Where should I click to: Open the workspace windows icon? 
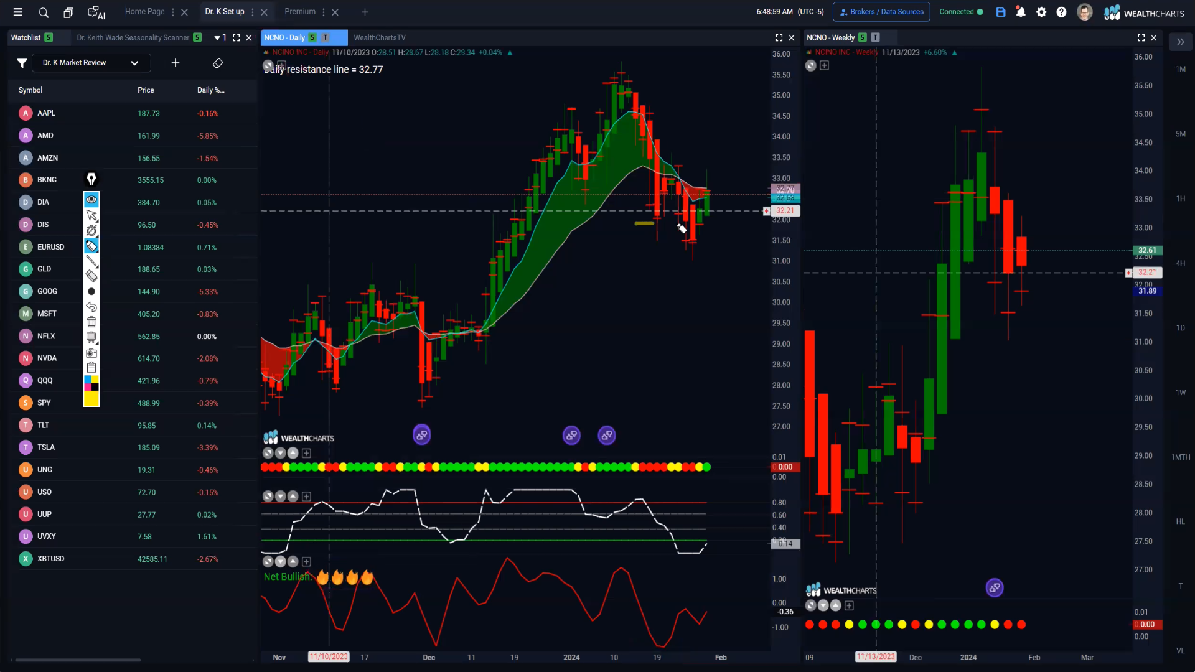(x=68, y=12)
